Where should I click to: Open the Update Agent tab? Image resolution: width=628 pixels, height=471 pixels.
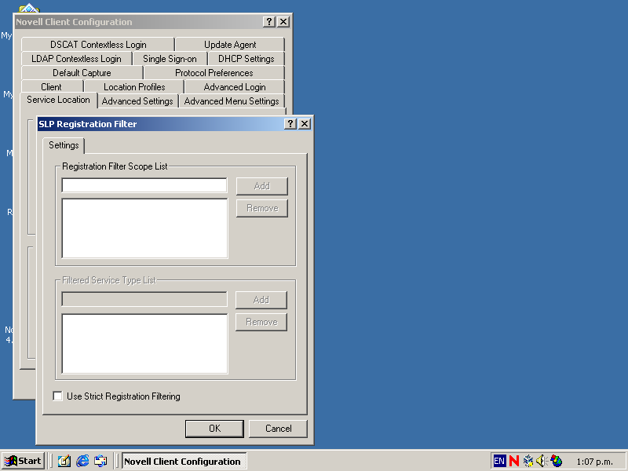pos(230,45)
